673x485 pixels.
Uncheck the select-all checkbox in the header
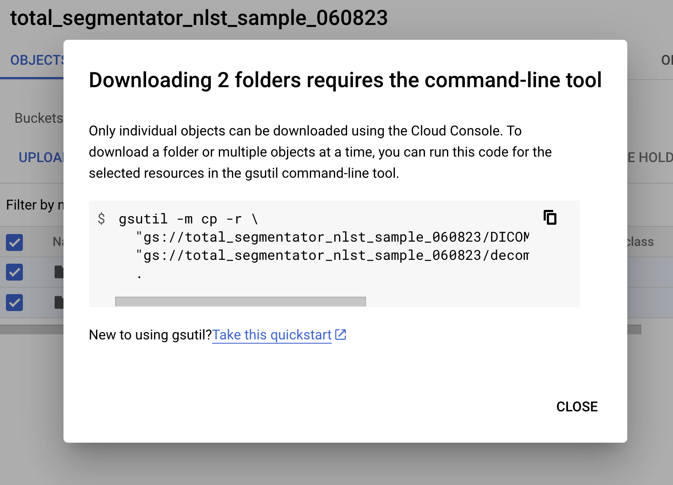tap(14, 242)
